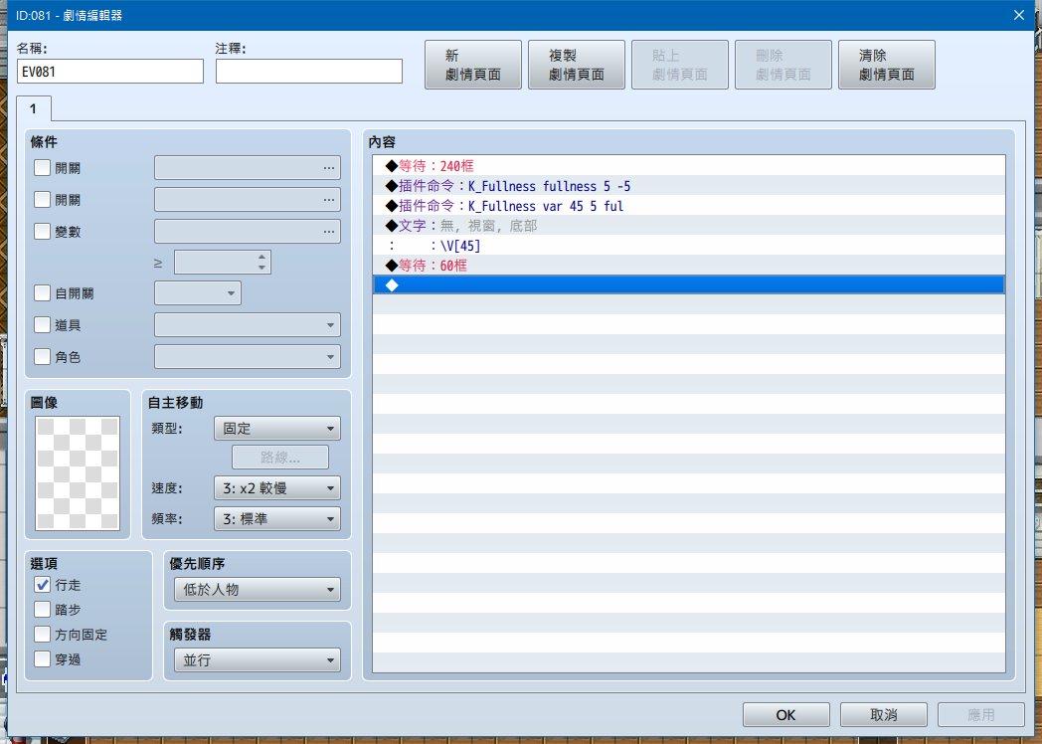1042x744 pixels.
Task: Open the 道具 condition dropdown
Action: [x=248, y=325]
